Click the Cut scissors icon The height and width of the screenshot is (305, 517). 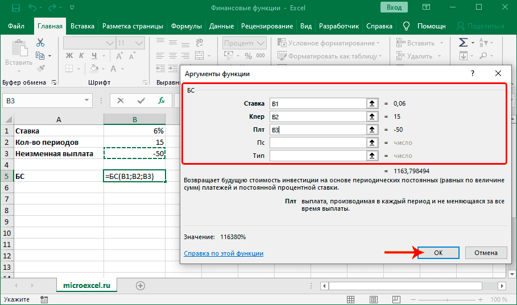pyautogui.click(x=40, y=43)
